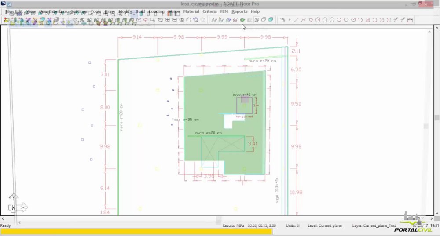Click the horizontal scrollbar left arrow
This screenshot has height=236, width=440.
(3, 218)
